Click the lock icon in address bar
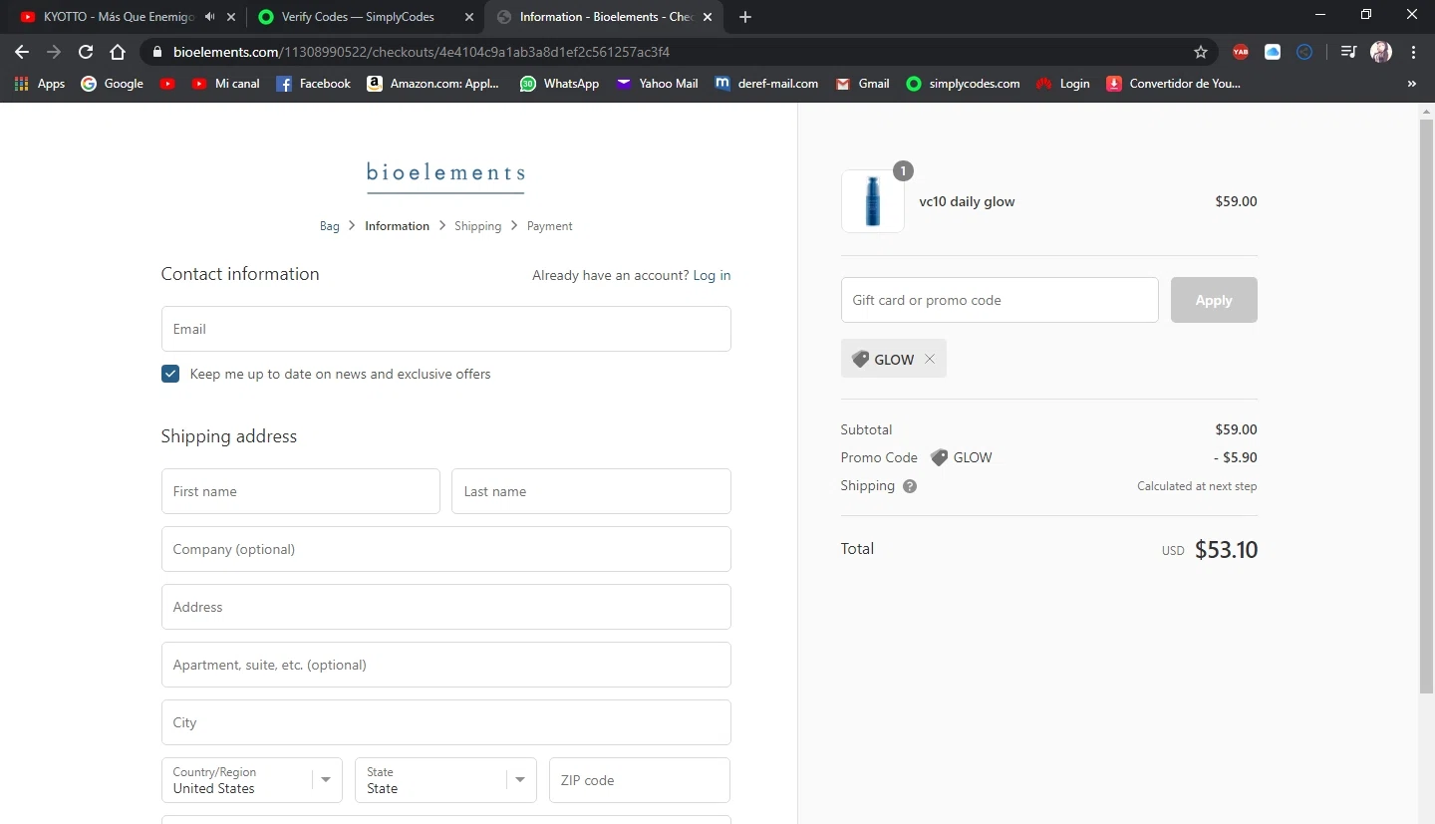Screen dimensions: 1435x824 [157, 52]
